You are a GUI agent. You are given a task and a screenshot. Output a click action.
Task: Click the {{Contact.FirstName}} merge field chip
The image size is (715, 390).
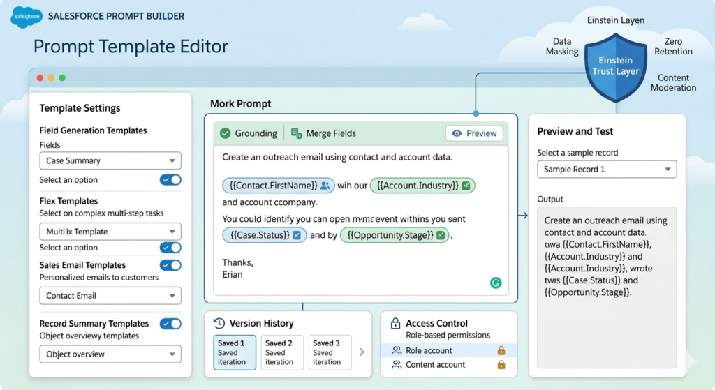(278, 186)
